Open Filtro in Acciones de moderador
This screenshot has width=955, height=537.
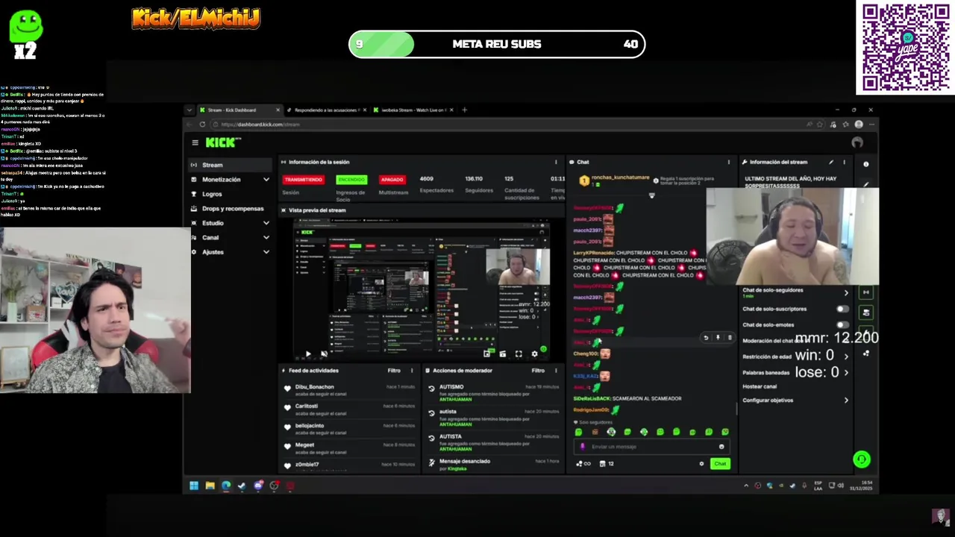[538, 371]
